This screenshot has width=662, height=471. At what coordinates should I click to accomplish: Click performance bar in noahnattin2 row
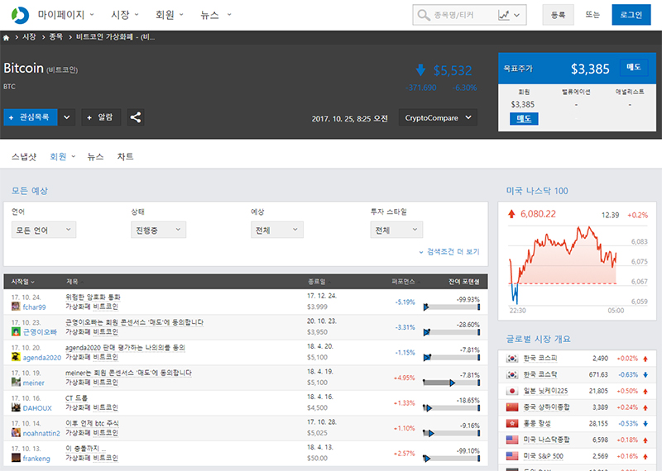pos(452,433)
